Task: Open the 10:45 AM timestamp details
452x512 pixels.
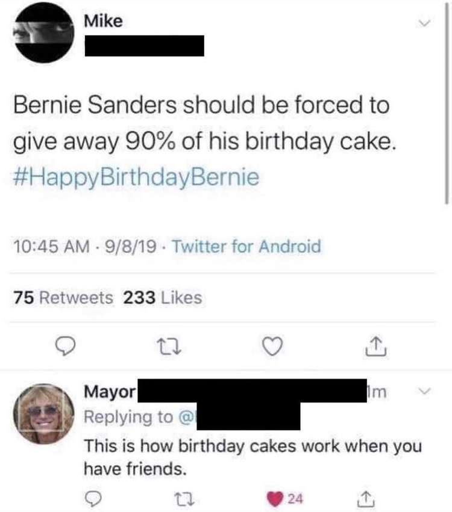Action: pos(51,246)
